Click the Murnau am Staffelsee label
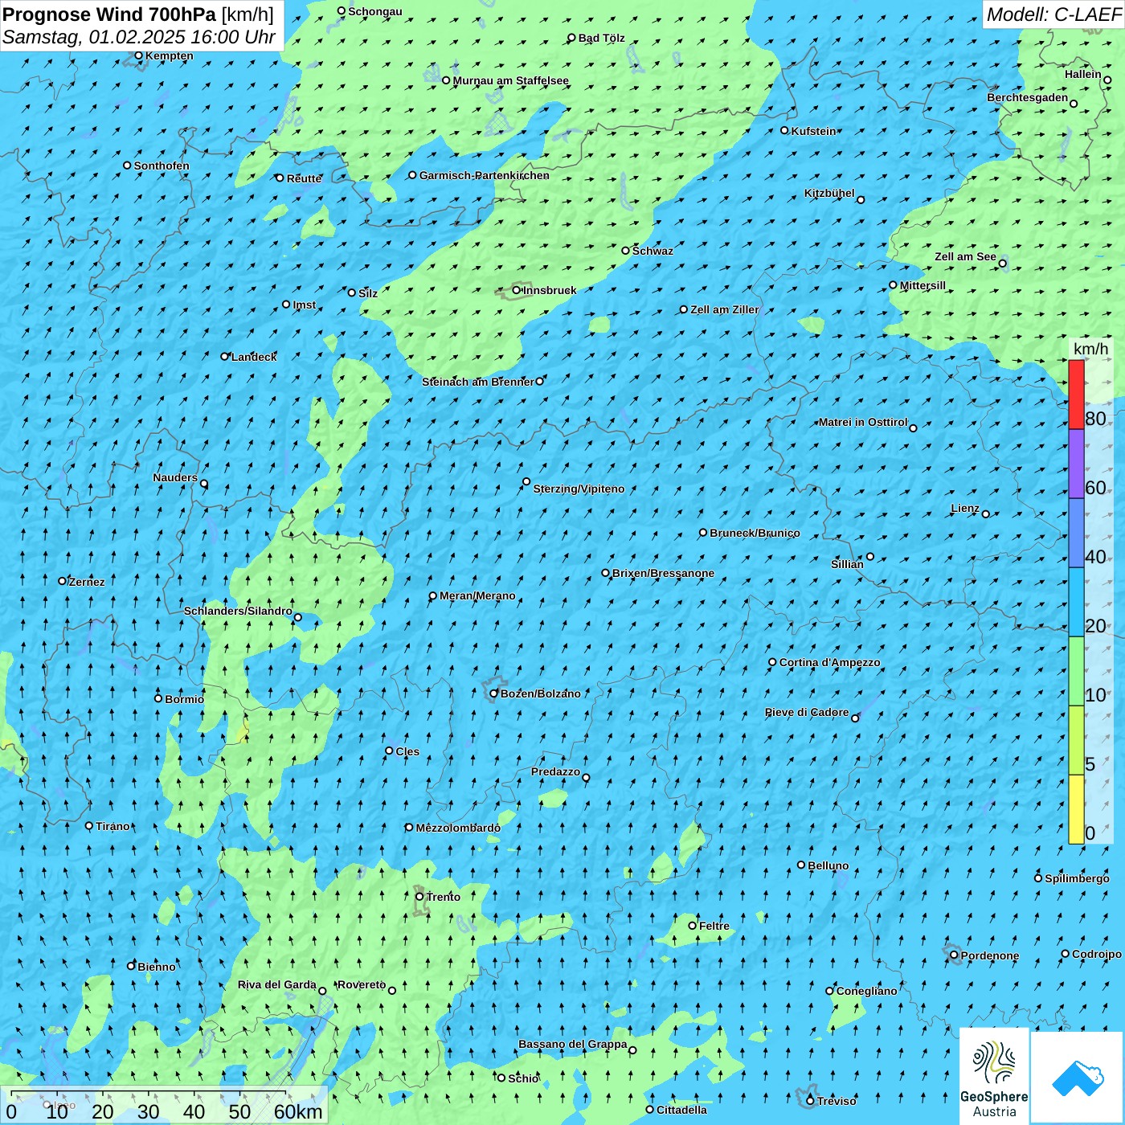Viewport: 1125px width, 1125px height. click(510, 80)
